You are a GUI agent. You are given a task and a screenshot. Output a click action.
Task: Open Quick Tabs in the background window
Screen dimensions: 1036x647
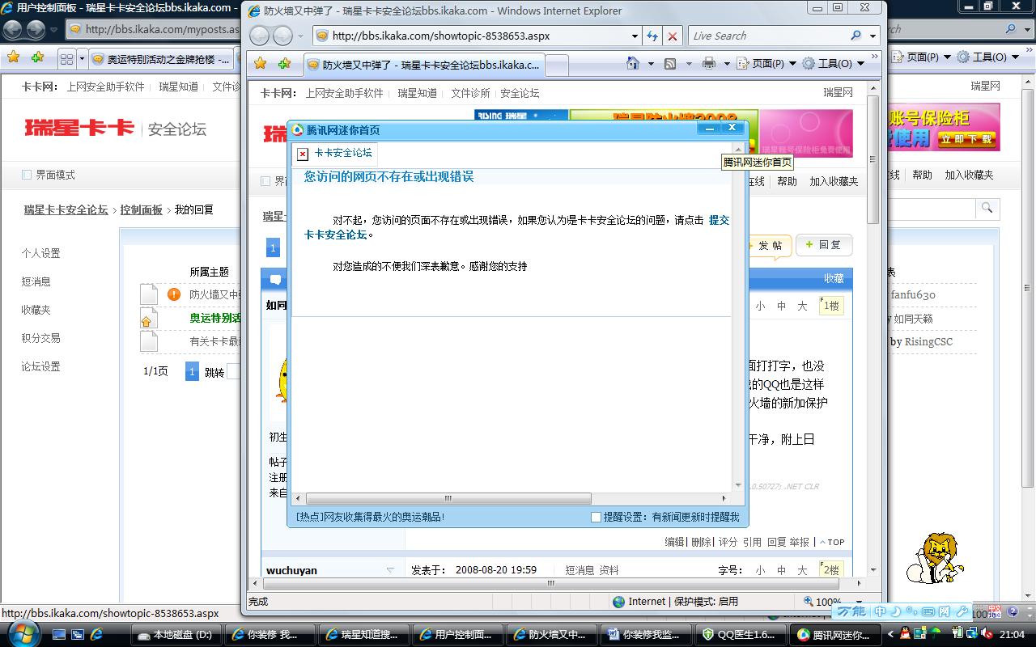[66, 58]
